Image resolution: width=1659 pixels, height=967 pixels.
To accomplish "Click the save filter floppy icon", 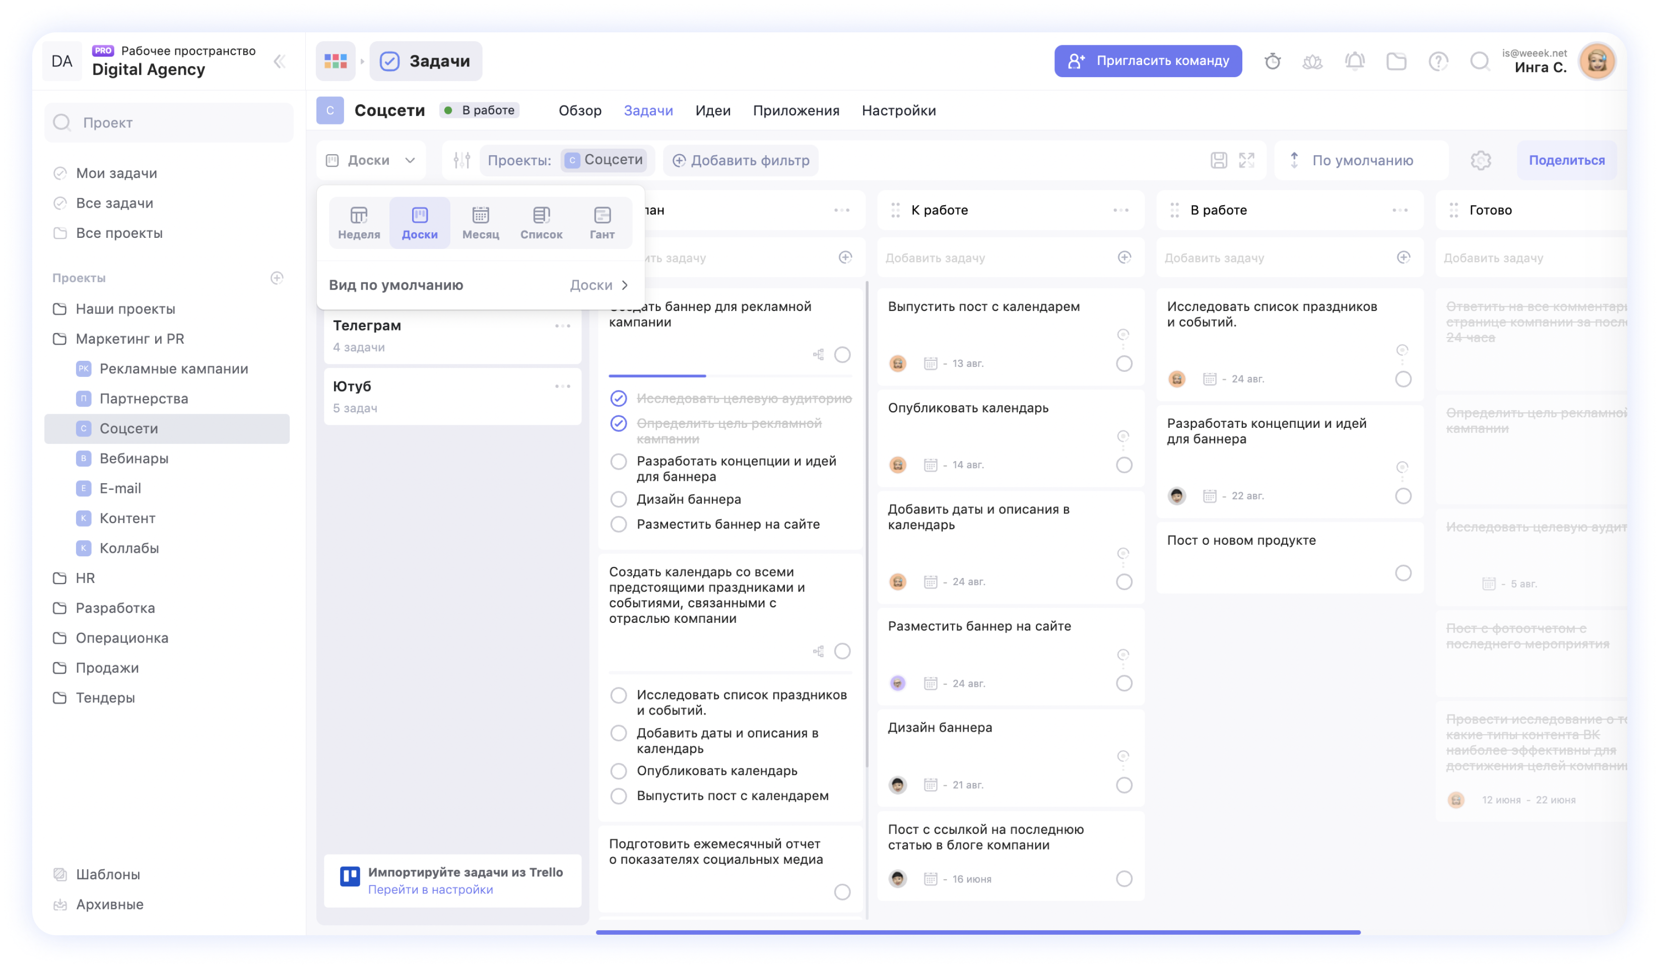I will [1218, 160].
